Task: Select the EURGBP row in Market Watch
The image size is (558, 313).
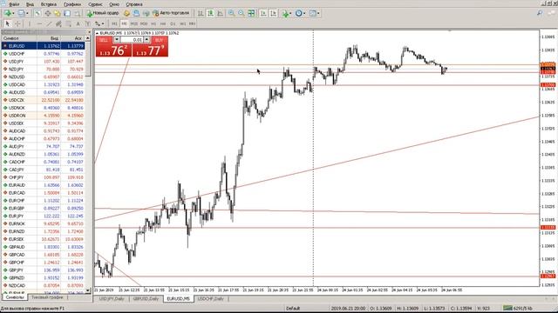Action: [x=43, y=209]
